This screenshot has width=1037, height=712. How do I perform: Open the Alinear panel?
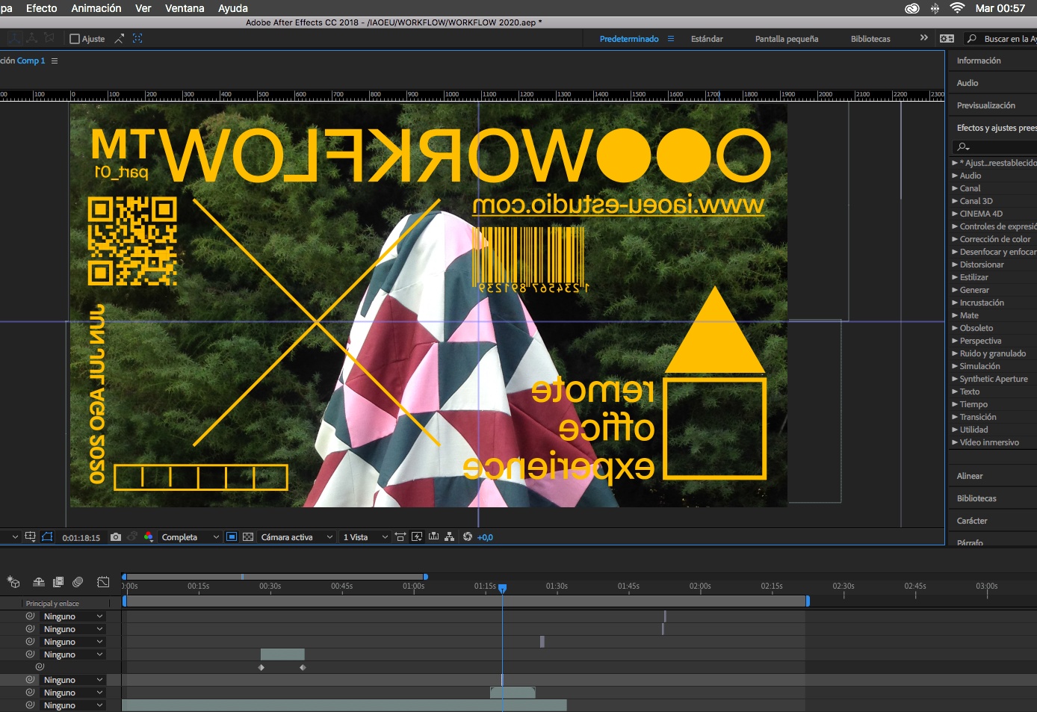[970, 476]
